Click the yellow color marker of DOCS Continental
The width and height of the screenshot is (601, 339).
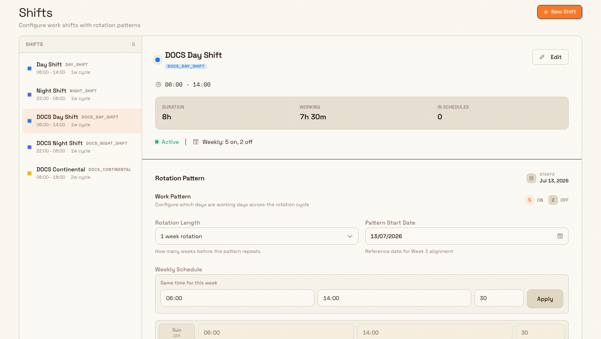pyautogui.click(x=29, y=173)
